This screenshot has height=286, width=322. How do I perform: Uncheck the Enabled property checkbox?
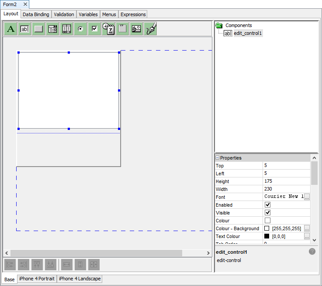[267, 205]
